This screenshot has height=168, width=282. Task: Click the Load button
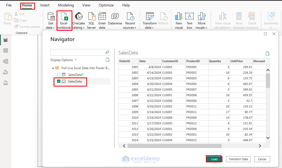214,159
